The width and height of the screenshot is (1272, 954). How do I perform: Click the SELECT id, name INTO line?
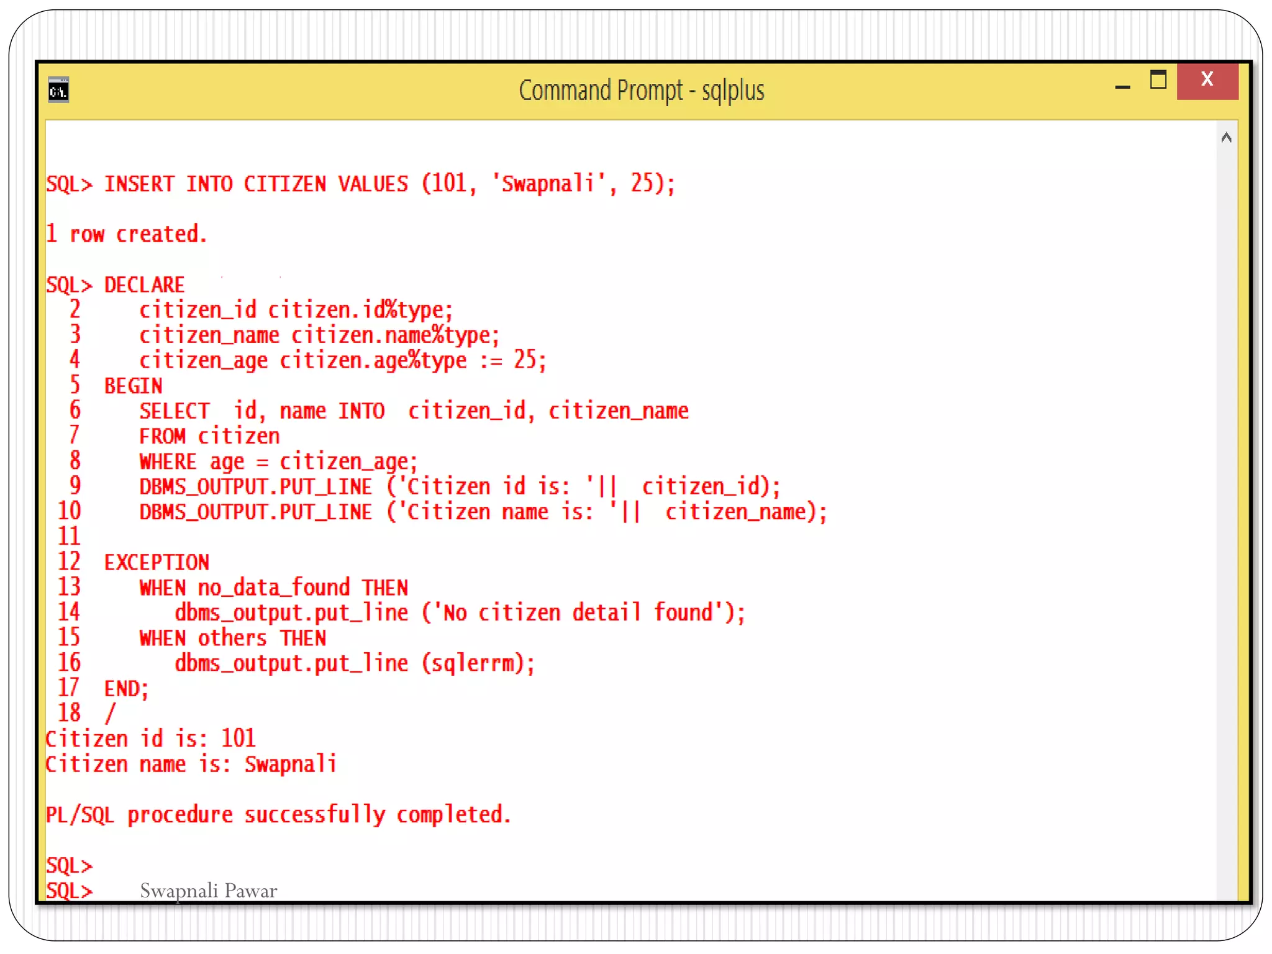pyautogui.click(x=413, y=411)
